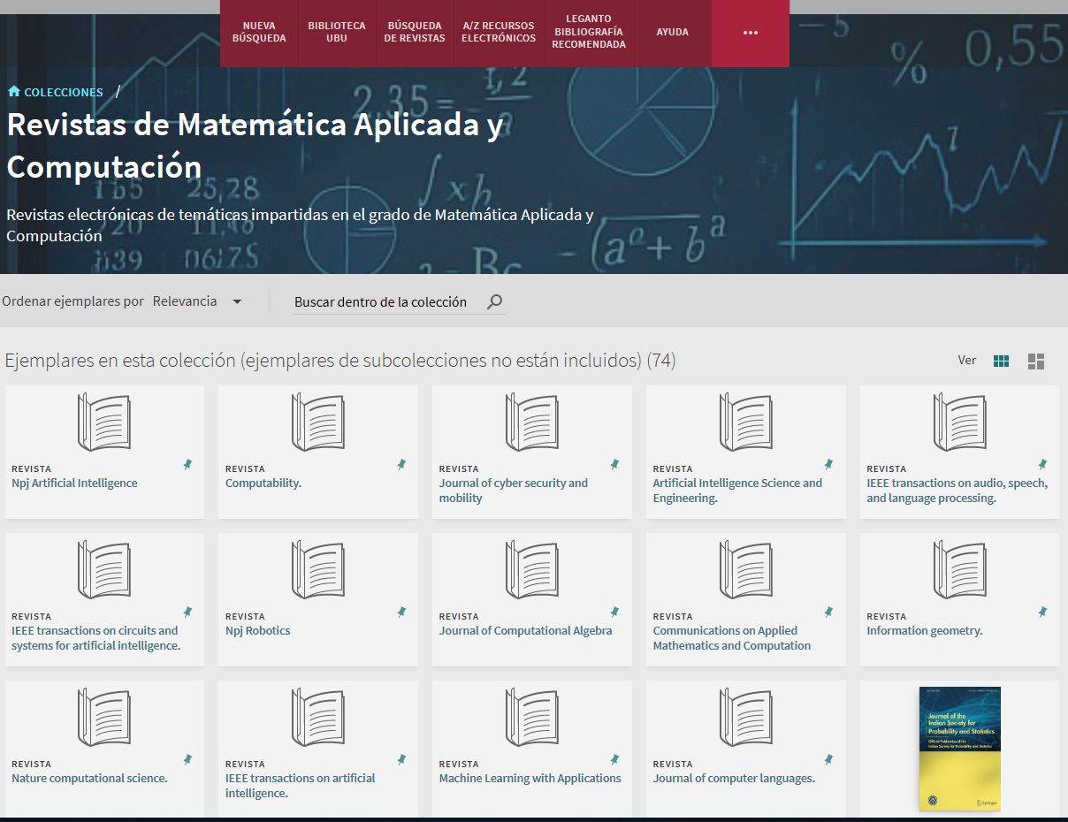This screenshot has width=1068, height=822.
Task: Open the Relevancia sort dropdown
Action: pos(197,301)
